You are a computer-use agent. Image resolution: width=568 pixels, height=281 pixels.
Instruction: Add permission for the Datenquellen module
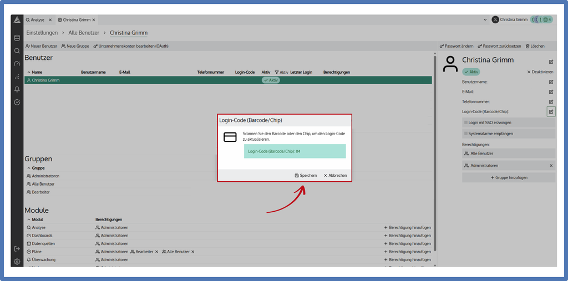click(x=407, y=244)
